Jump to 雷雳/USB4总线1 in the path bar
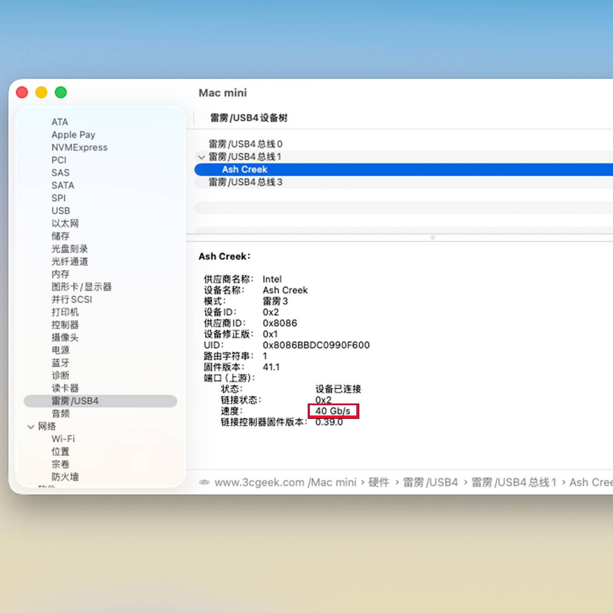Image resolution: width=613 pixels, height=613 pixels. (x=514, y=482)
